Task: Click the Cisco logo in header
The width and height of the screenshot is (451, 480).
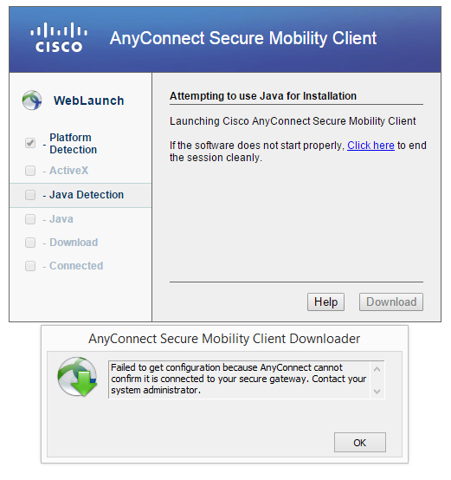Action: click(59, 37)
